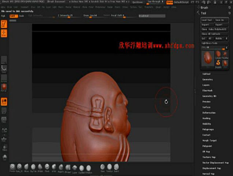This screenshot has width=233, height=176.
Task: Expand the Deformation section
Action: point(209,113)
